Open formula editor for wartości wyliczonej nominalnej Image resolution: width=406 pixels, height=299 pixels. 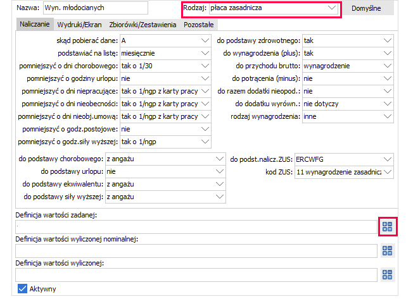[388, 251]
